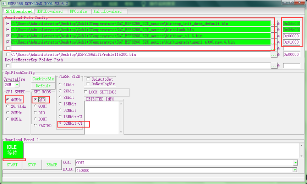Check the ESP8266WifiProble115200.bin file checkbox
307x184 pixels.
point(8,54)
